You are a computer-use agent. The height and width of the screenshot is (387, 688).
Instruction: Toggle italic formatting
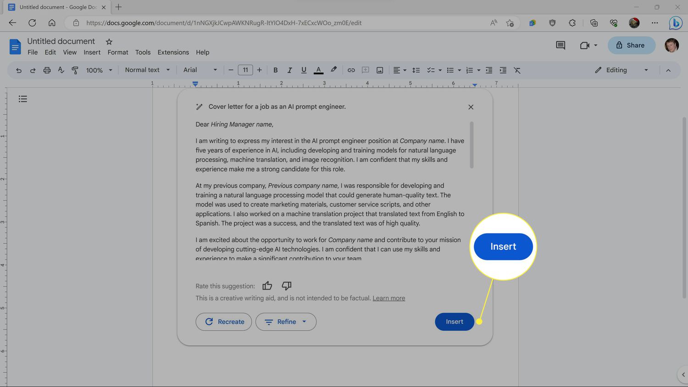coord(289,70)
